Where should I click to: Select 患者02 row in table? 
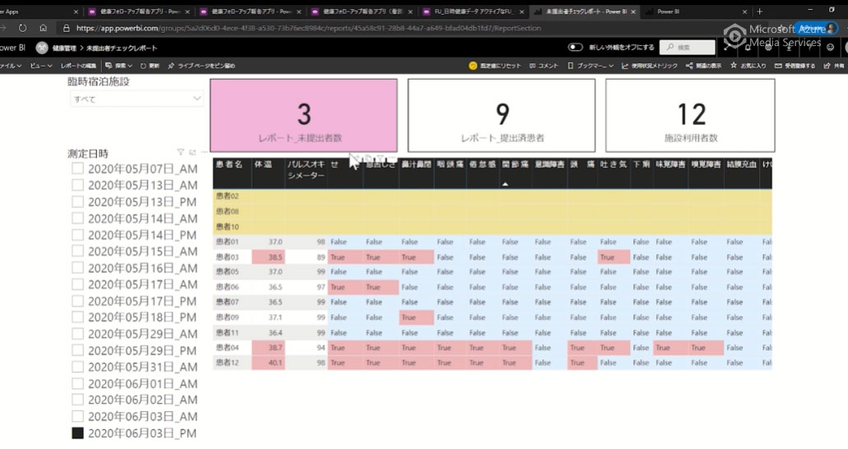(x=492, y=196)
